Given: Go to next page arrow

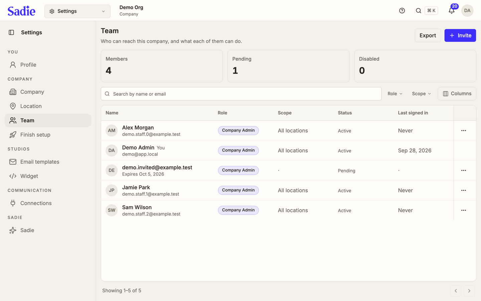Looking at the screenshot, I should pos(469,291).
